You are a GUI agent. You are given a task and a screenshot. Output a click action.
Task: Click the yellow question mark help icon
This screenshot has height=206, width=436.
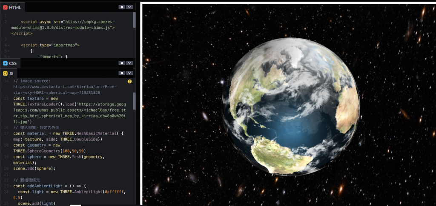(129, 82)
